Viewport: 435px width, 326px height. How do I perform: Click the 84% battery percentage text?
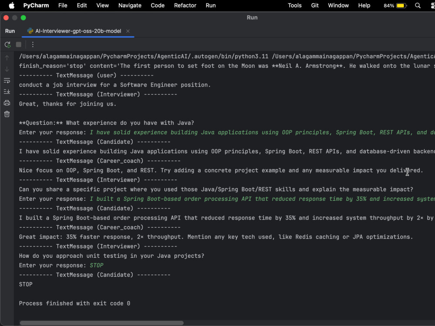[x=388, y=6]
